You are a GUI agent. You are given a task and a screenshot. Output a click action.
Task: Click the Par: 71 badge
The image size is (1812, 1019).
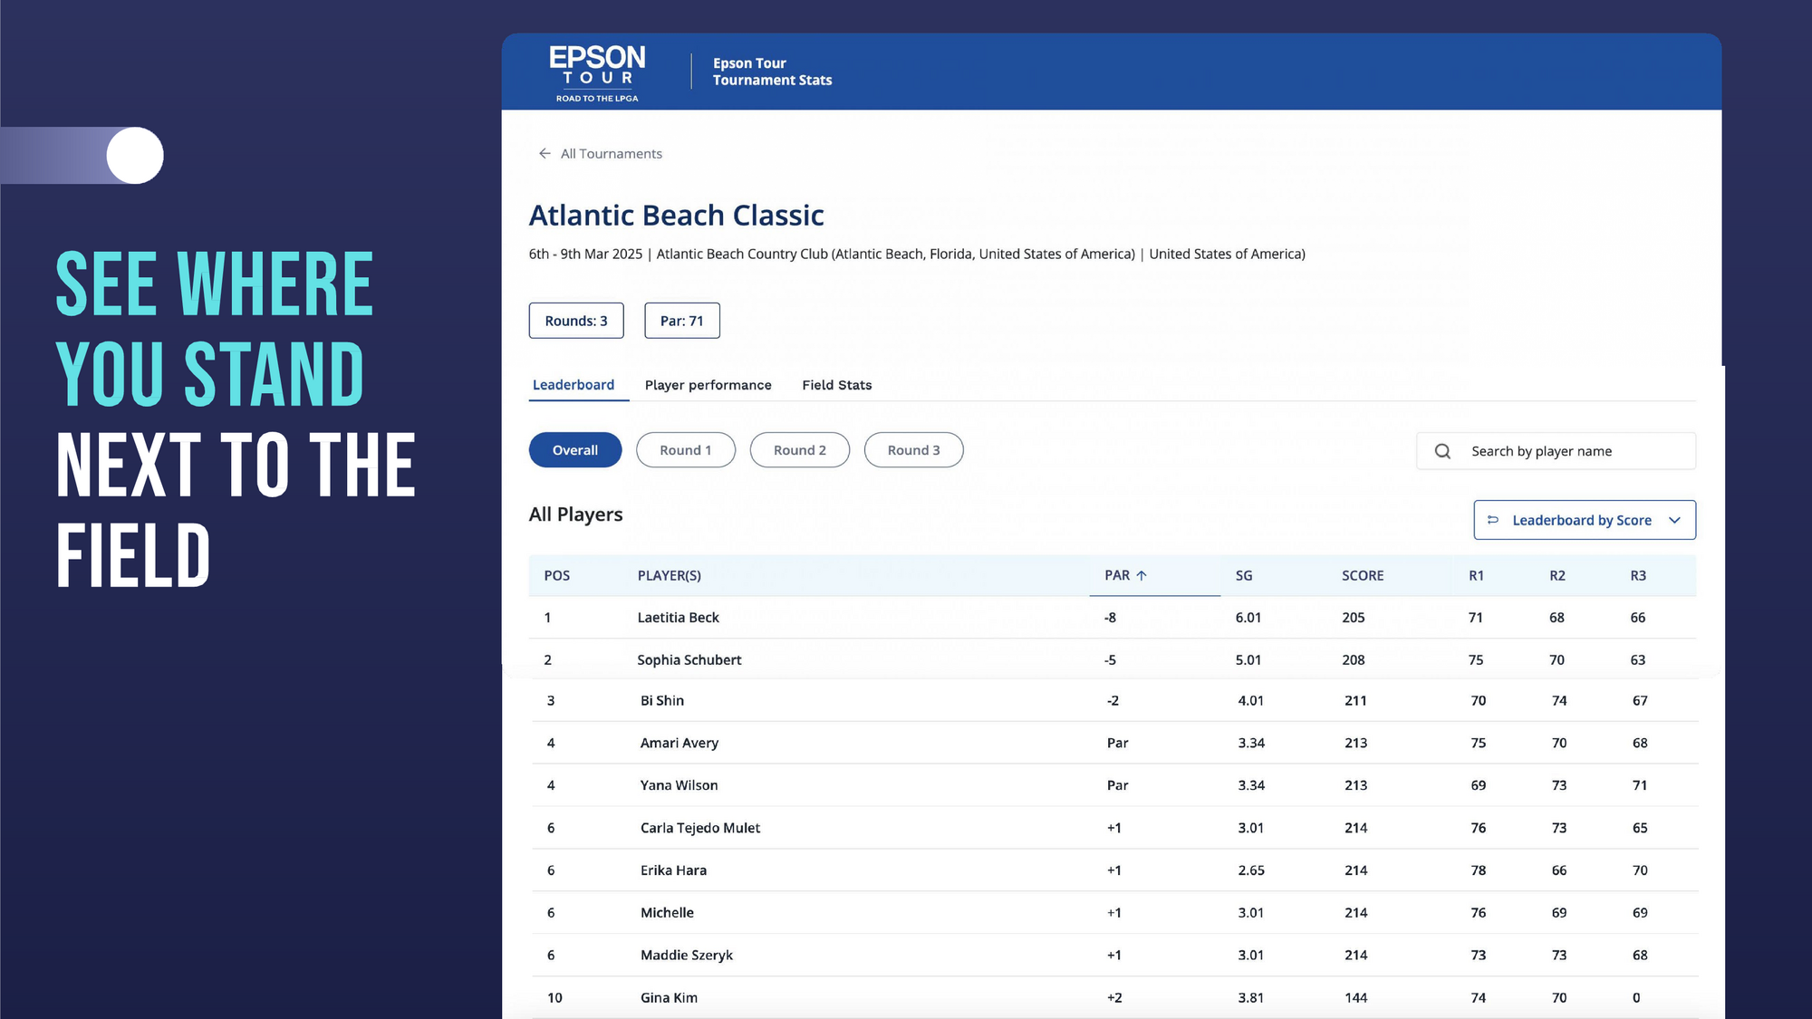tap(681, 321)
